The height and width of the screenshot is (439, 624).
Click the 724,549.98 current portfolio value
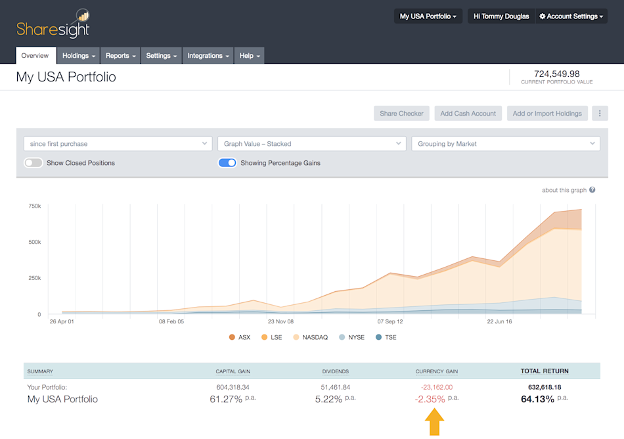point(557,74)
